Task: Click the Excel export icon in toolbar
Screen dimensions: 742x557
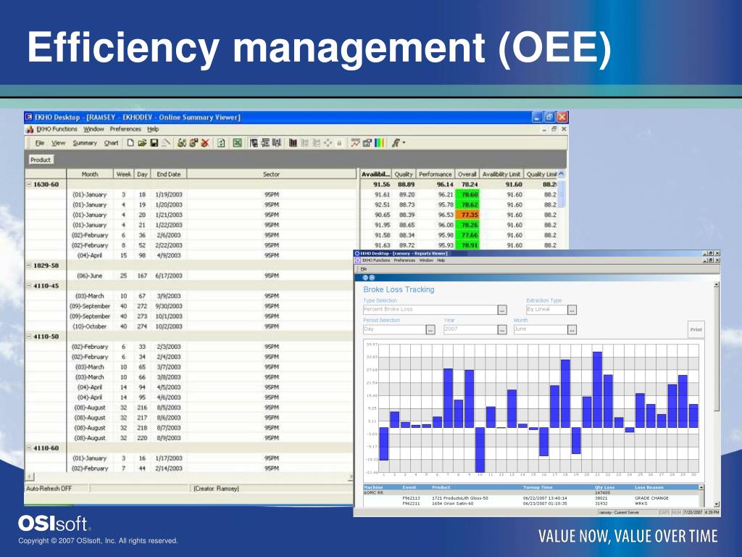Action: [238, 143]
